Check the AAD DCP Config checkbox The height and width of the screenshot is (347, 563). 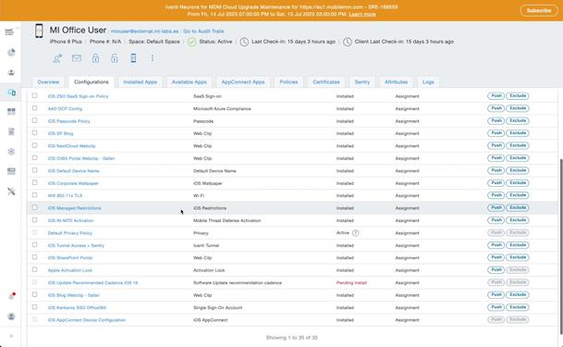[x=34, y=107]
